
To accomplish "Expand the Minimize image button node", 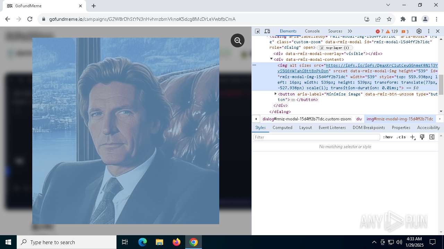I will point(275,94).
